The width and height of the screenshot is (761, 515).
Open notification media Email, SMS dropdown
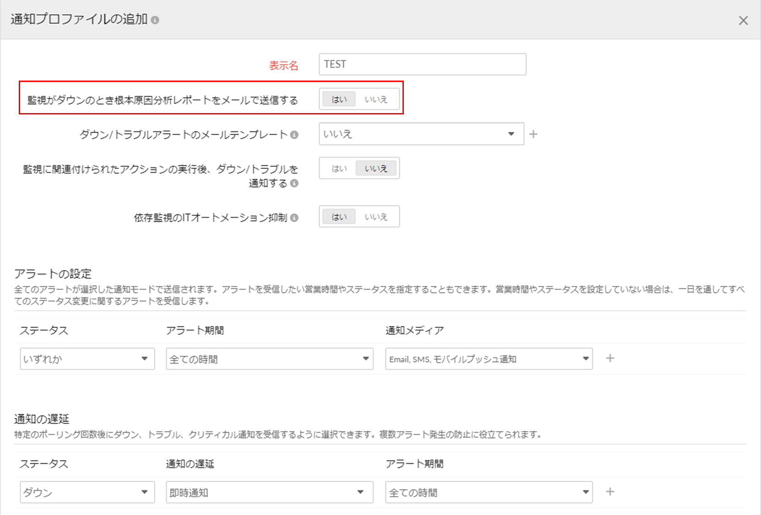[489, 359]
